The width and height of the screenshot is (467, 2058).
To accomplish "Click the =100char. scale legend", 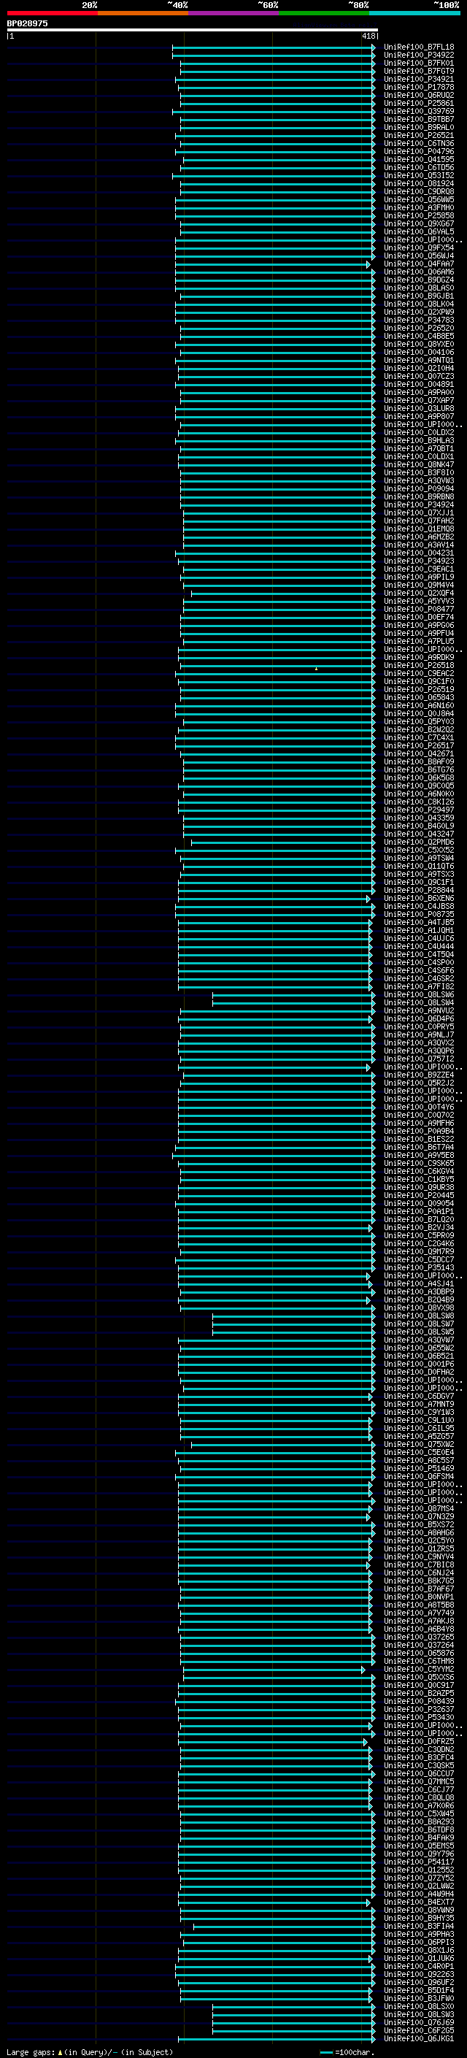I will pyautogui.click(x=346, y=2051).
